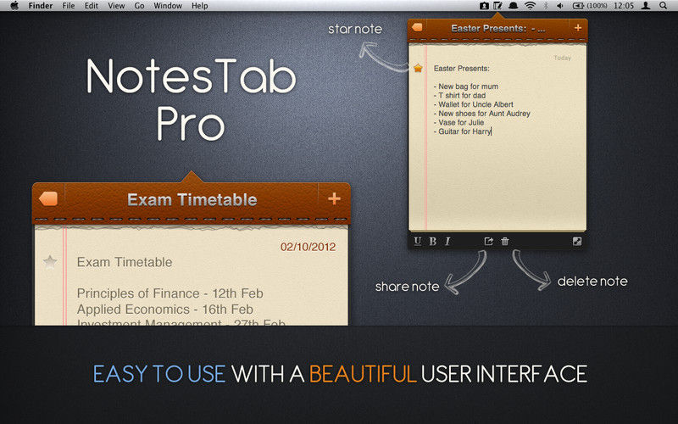Click the line 'Principles of Finance - 12th Feb'
The width and height of the screenshot is (678, 424).
[170, 293]
